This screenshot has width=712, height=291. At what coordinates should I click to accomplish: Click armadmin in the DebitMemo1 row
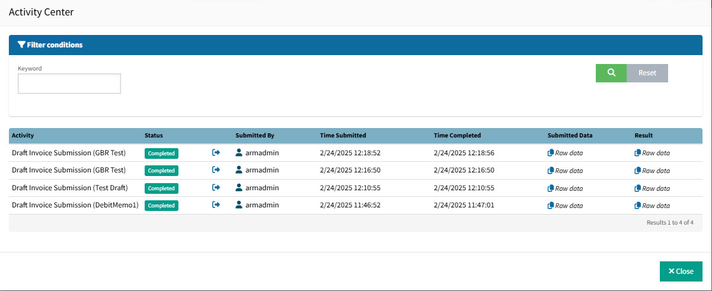(262, 205)
